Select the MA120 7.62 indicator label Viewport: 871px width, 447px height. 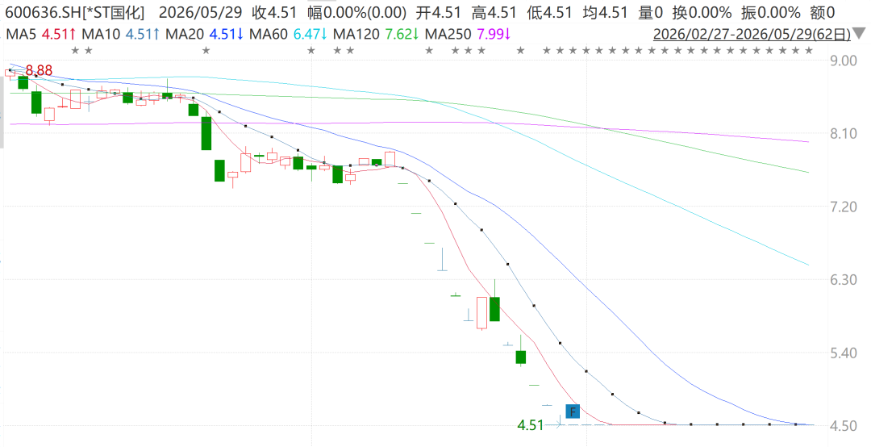point(376,35)
